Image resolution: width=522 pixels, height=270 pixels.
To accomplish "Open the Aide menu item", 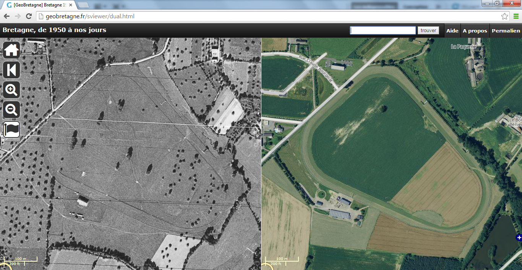I will pyautogui.click(x=452, y=31).
